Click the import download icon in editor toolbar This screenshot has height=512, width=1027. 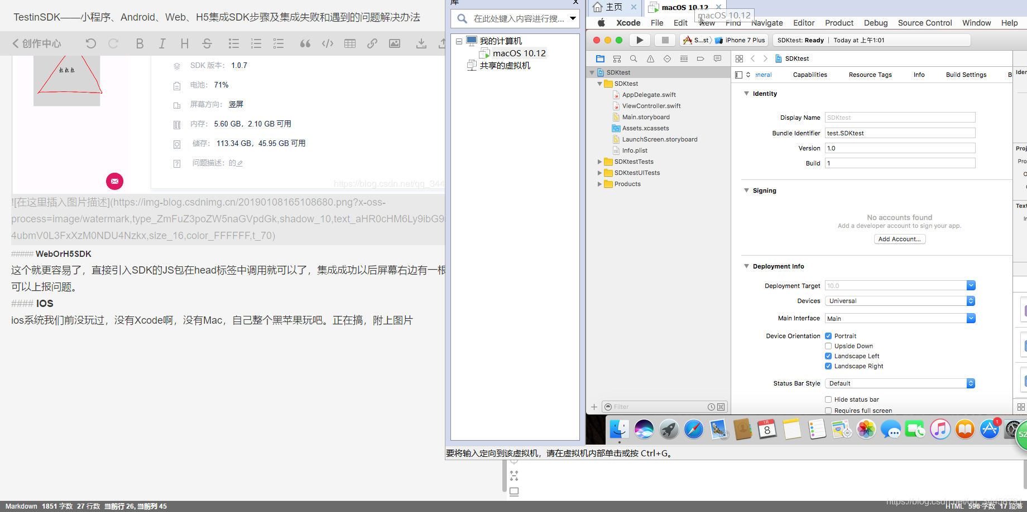point(421,43)
